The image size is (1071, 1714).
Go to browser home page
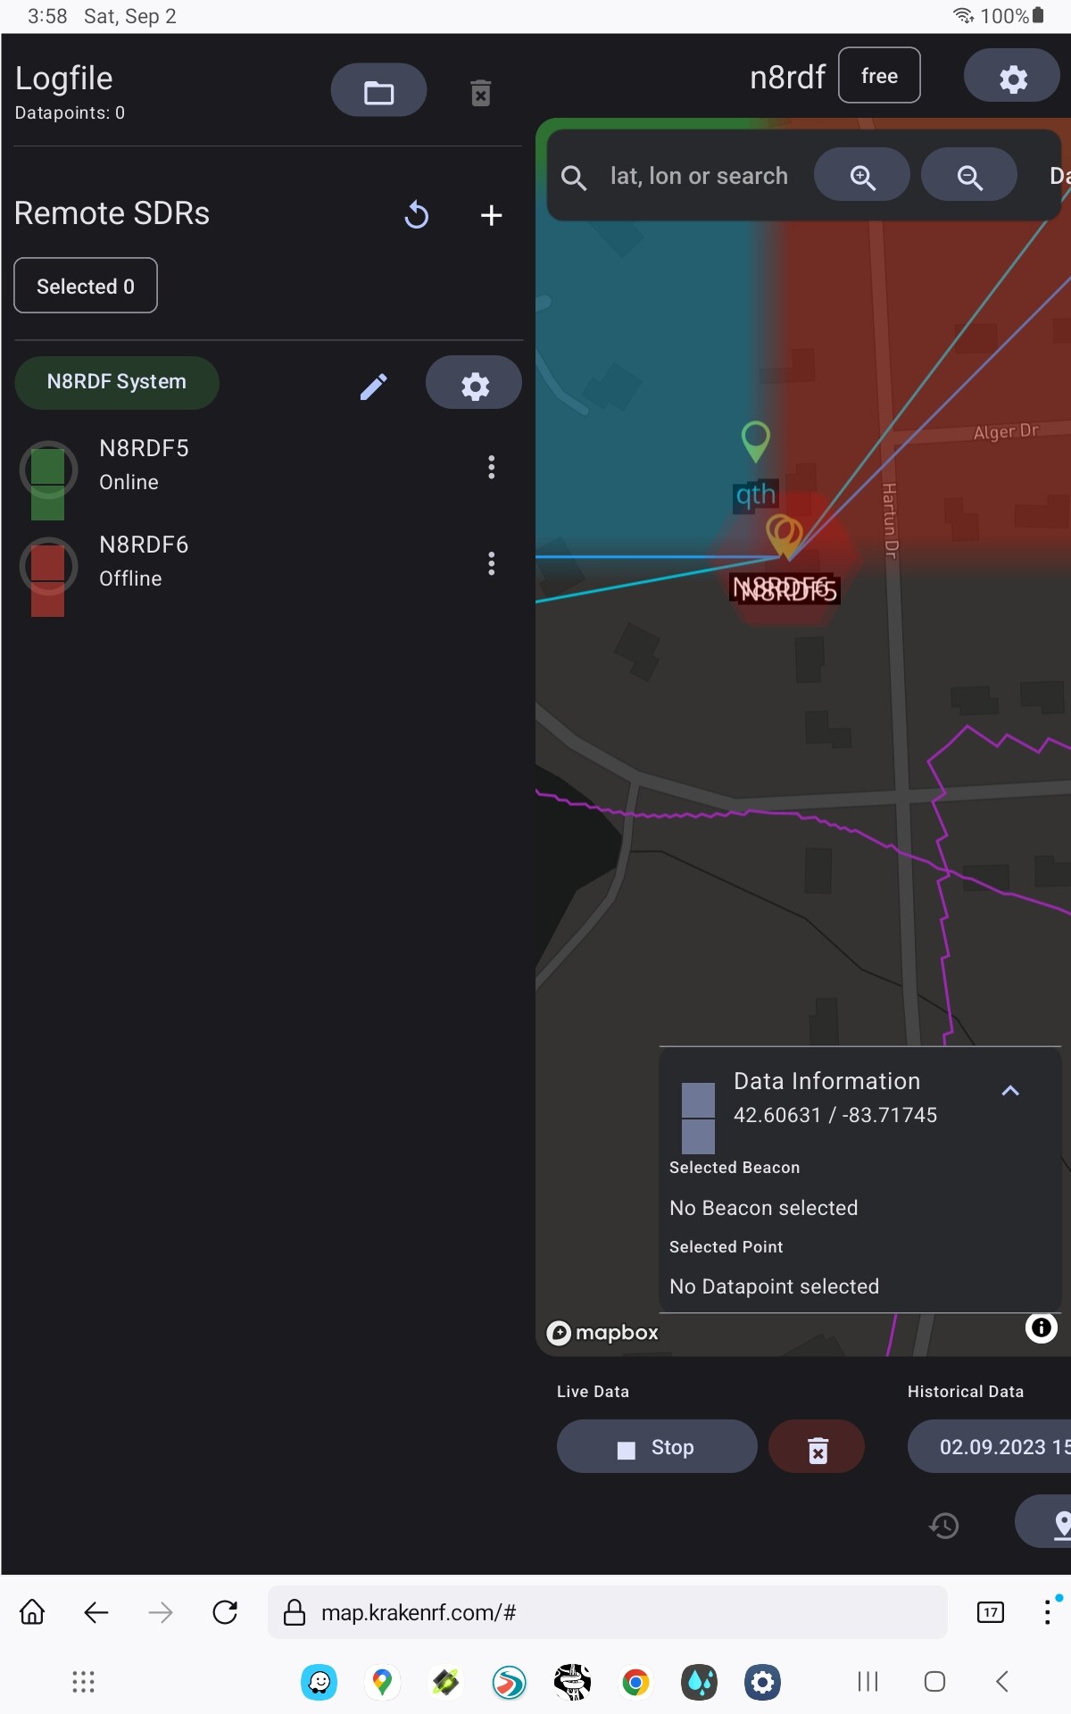[x=32, y=1612]
